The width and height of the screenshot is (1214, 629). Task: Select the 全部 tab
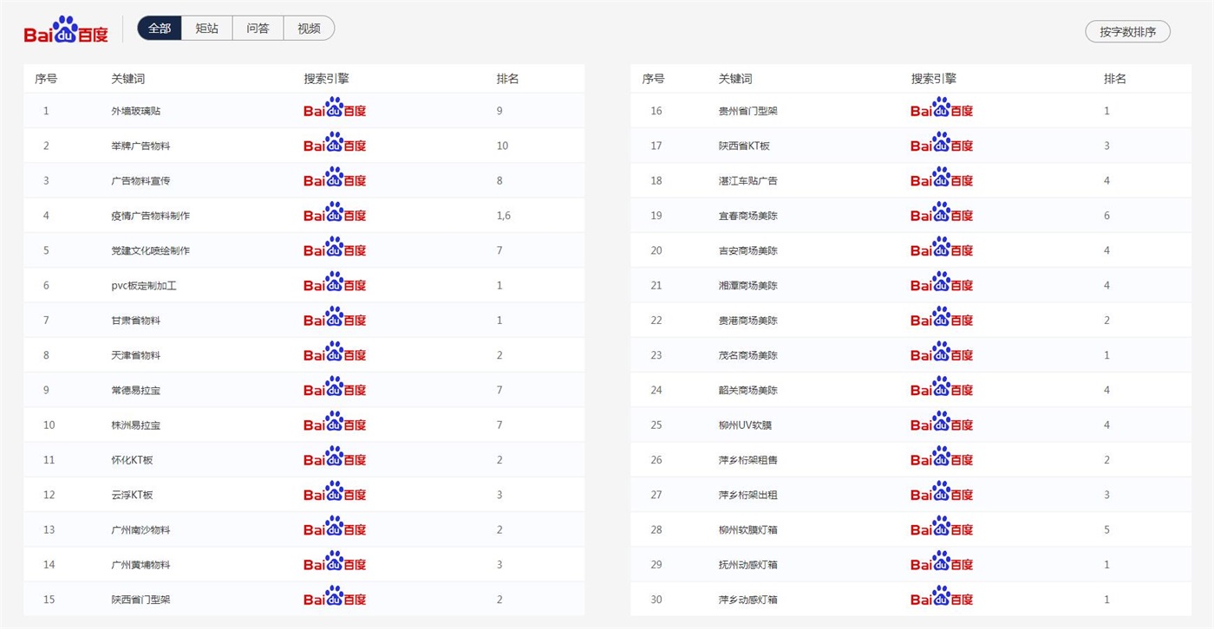pyautogui.click(x=160, y=29)
